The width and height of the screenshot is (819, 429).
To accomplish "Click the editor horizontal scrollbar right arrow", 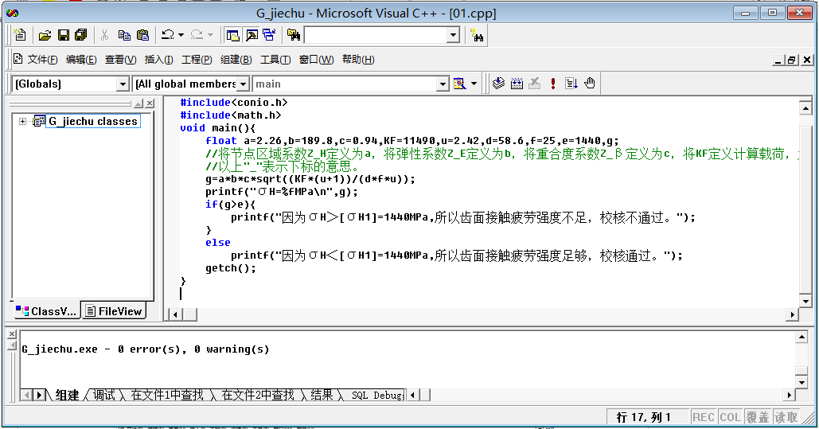I will [791, 315].
